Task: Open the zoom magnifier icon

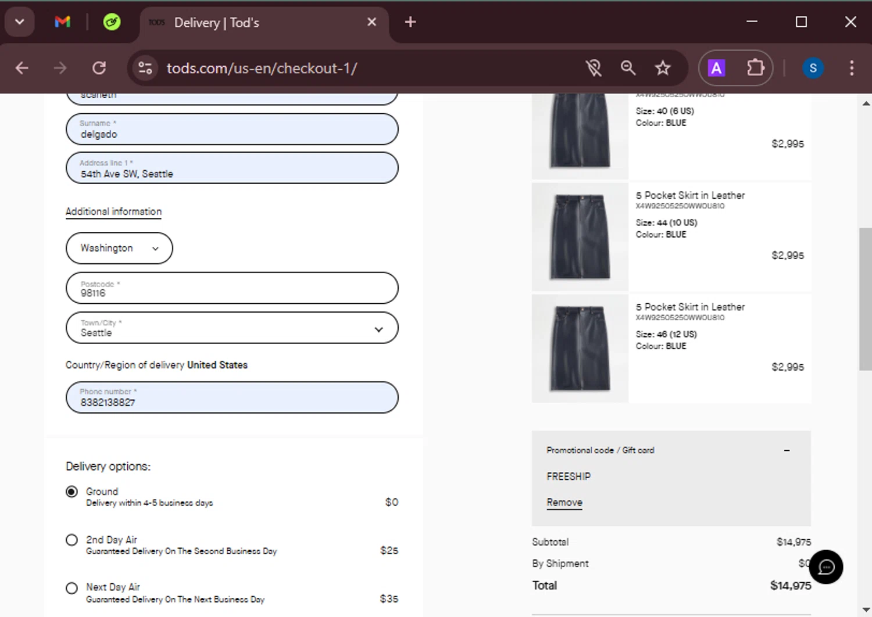Action: (x=628, y=68)
